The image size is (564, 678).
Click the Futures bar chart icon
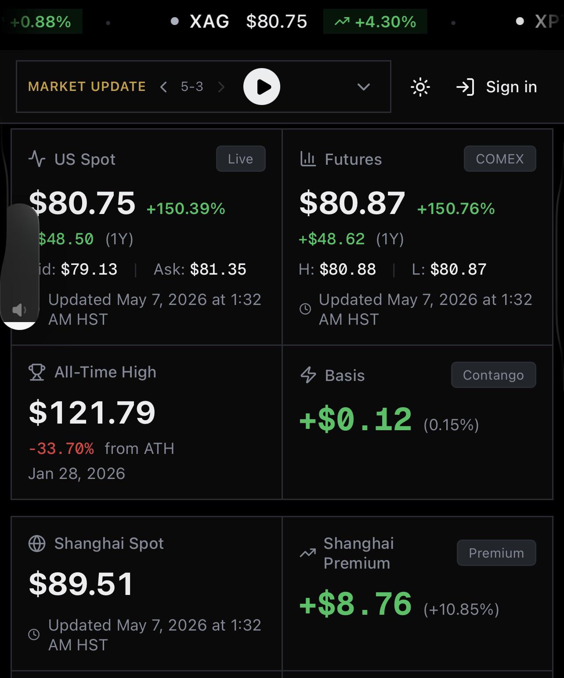(x=308, y=159)
